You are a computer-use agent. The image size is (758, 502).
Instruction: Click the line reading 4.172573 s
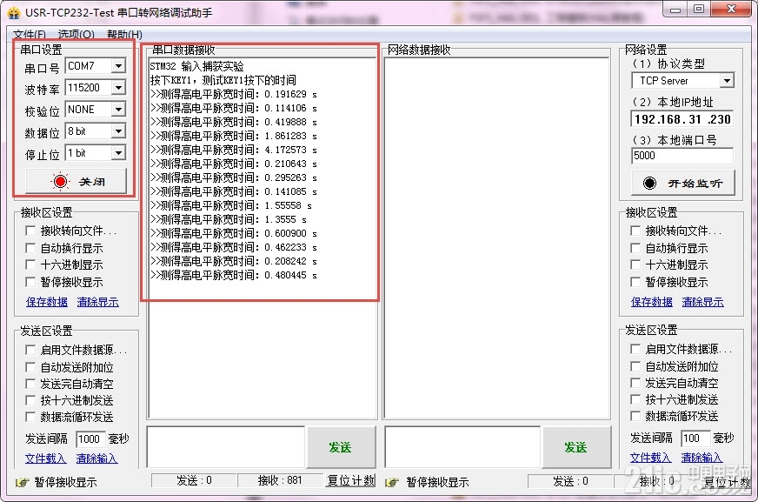[234, 150]
